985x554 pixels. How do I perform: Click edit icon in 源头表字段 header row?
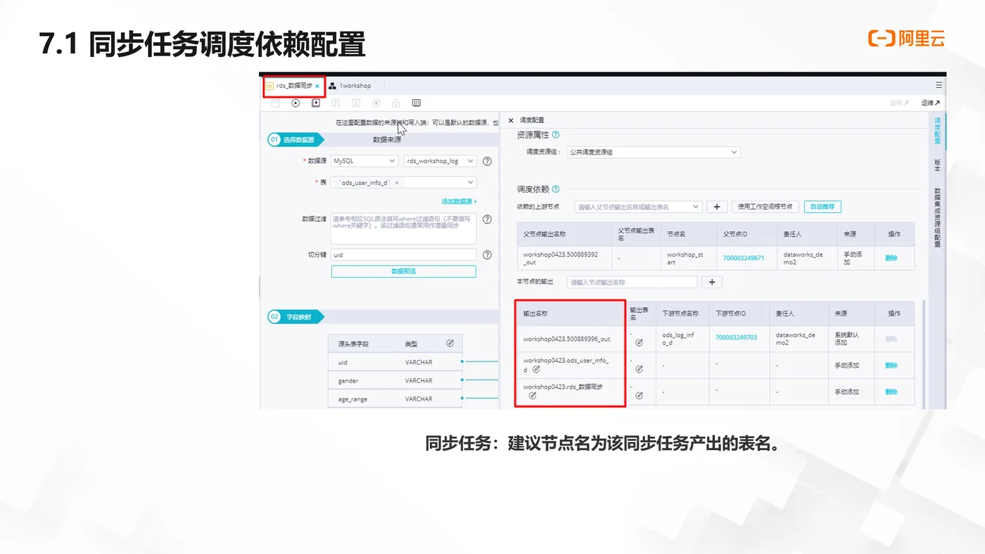450,344
